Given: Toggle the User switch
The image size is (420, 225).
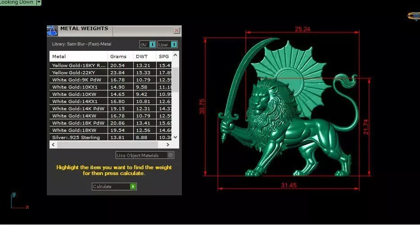Looking at the screenshot, I should [174, 45].
